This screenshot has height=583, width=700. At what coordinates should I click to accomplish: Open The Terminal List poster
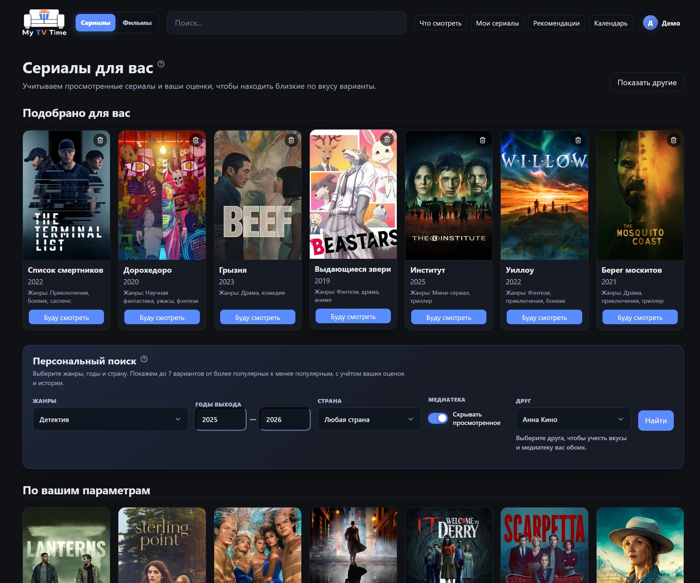[x=66, y=195]
